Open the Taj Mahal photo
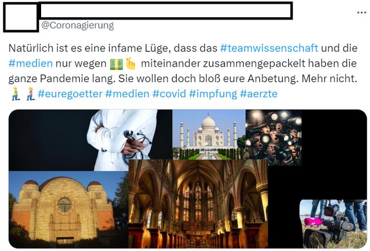Image resolution: width=370 pixels, height=251 pixels. pos(209,135)
